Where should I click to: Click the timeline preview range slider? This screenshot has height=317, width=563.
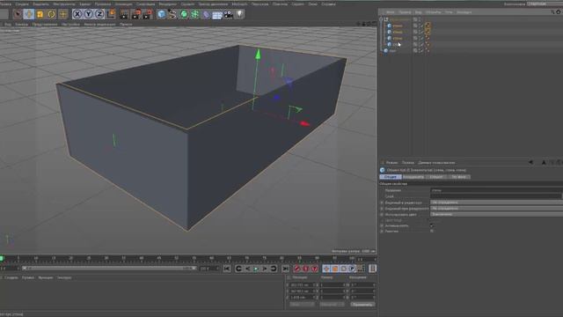109,268
